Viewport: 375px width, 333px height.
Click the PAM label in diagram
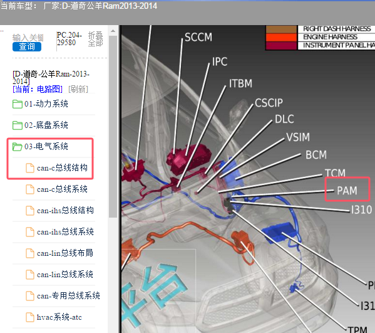coord(347,191)
